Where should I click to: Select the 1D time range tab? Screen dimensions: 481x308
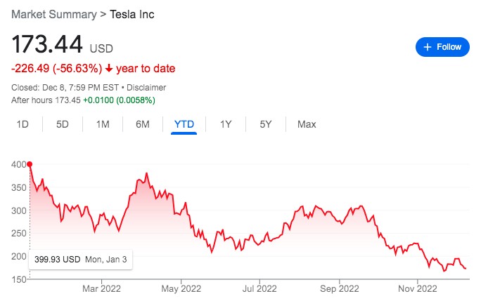(23, 124)
